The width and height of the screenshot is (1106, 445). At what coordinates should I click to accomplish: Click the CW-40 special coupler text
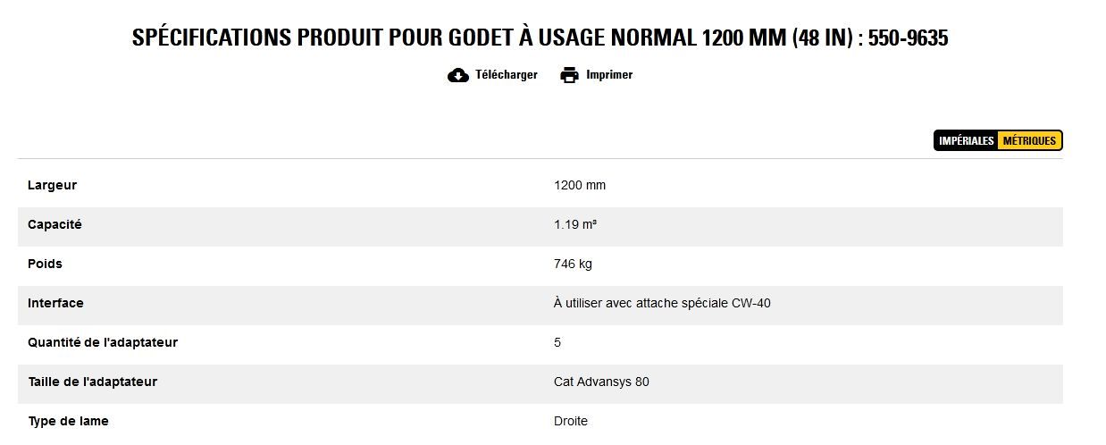[662, 303]
